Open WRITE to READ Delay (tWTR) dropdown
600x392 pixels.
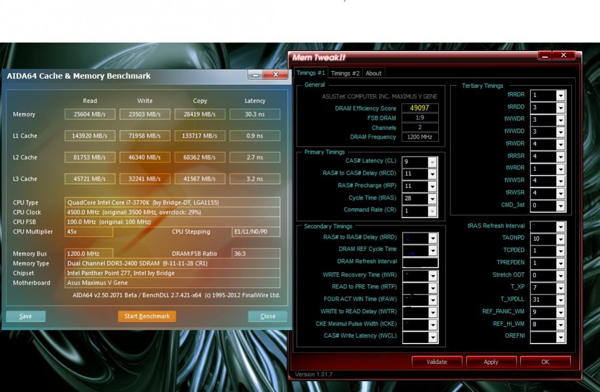point(433,312)
